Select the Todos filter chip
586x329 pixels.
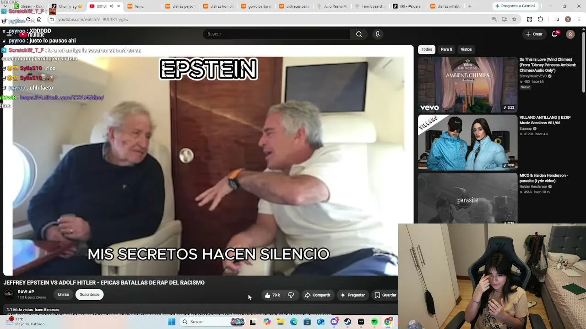427,49
